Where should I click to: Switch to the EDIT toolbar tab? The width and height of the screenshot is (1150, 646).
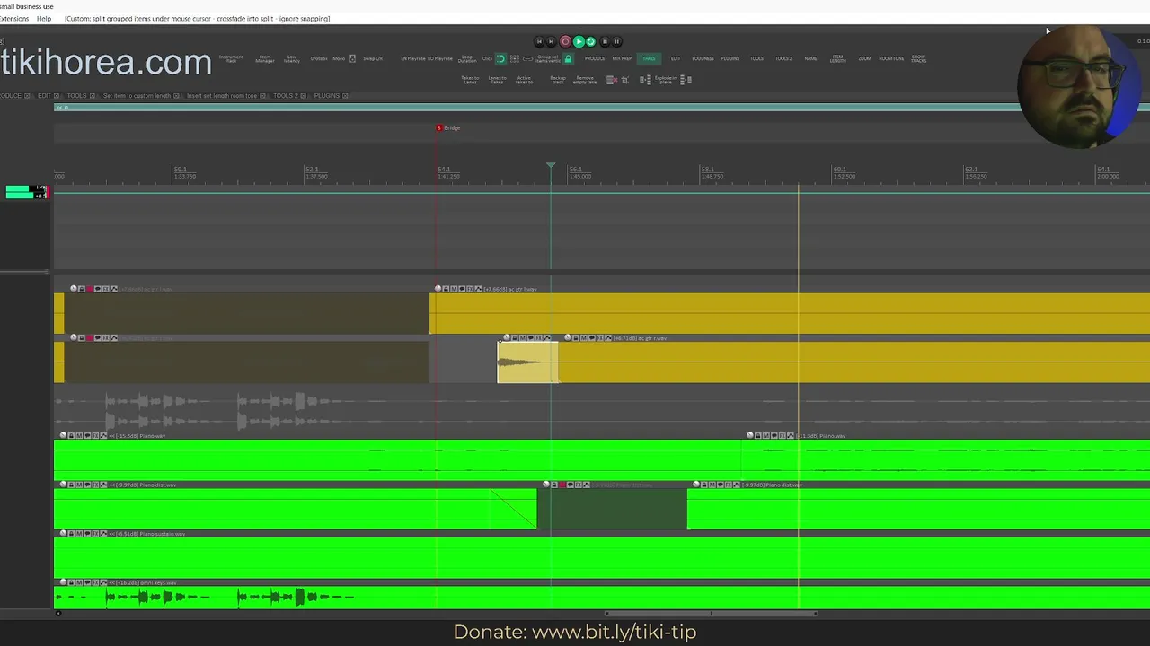click(676, 58)
